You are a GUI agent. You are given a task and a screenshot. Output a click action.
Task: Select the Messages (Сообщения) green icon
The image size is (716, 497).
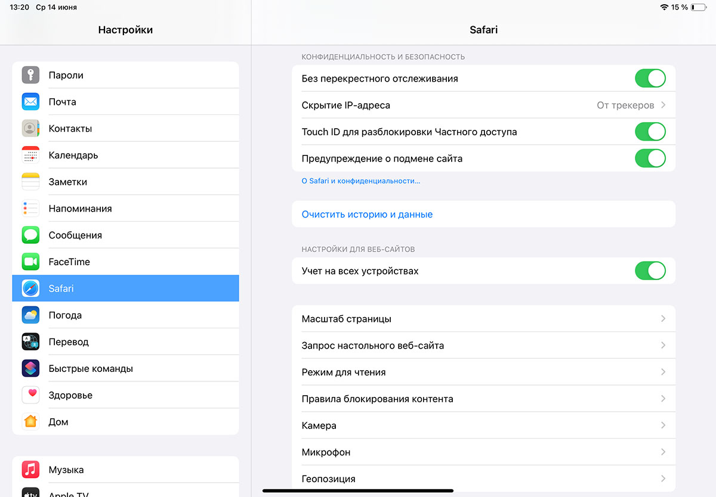30,235
